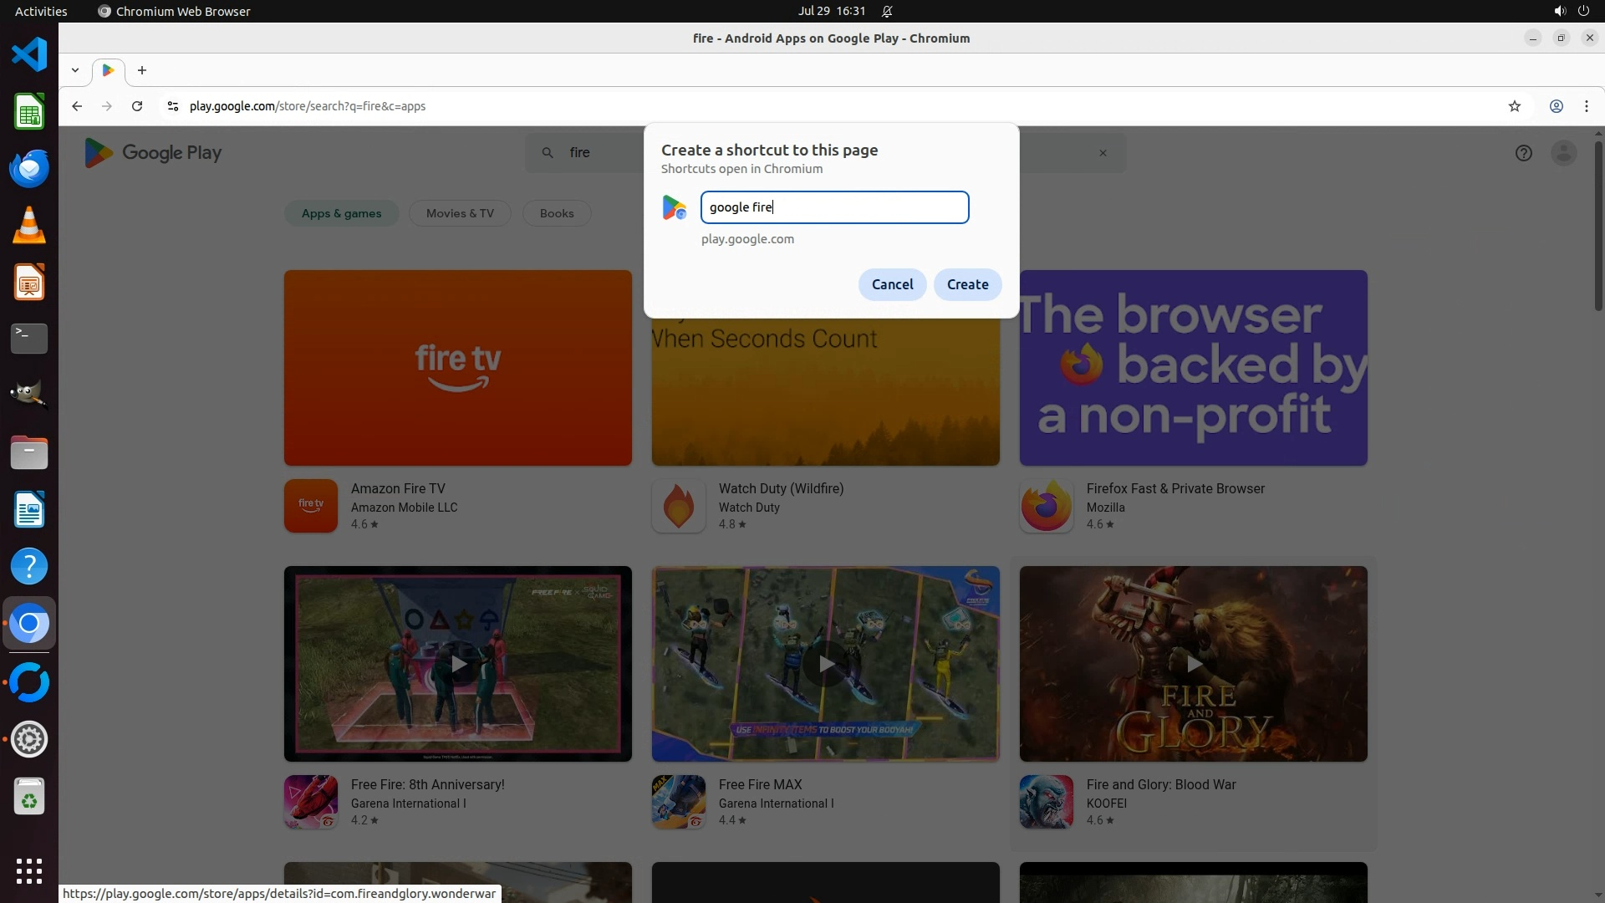The image size is (1605, 903).
Task: Open the Chromium profile icon
Action: point(1556,106)
